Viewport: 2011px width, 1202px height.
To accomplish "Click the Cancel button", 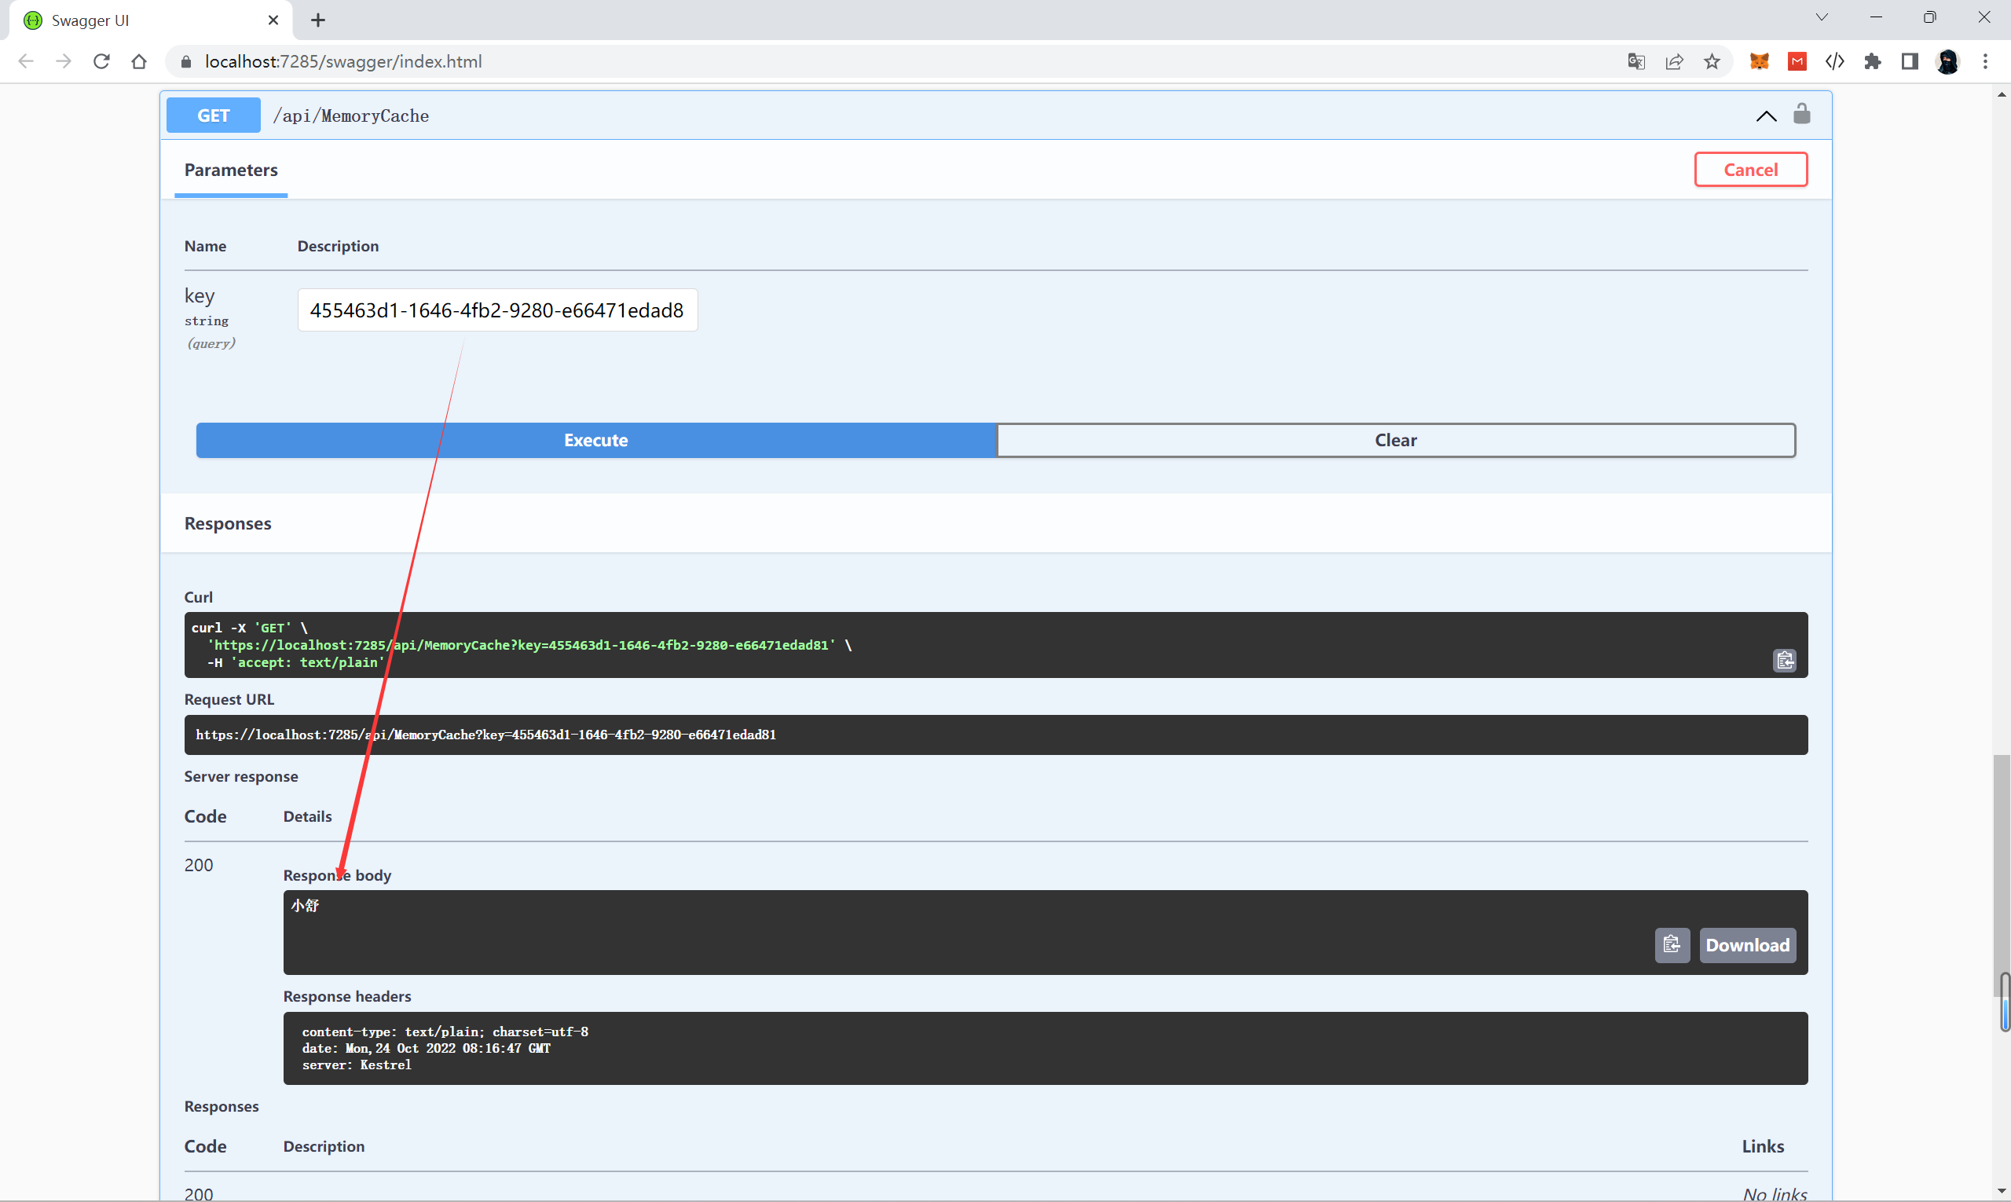I will [1750, 169].
